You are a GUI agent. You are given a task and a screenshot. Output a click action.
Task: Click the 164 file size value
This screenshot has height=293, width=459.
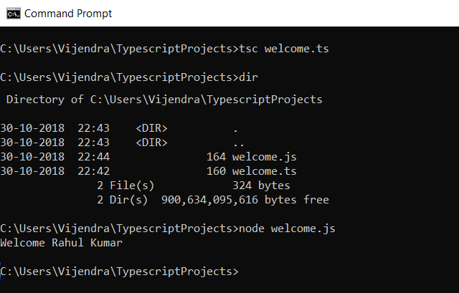pos(216,157)
